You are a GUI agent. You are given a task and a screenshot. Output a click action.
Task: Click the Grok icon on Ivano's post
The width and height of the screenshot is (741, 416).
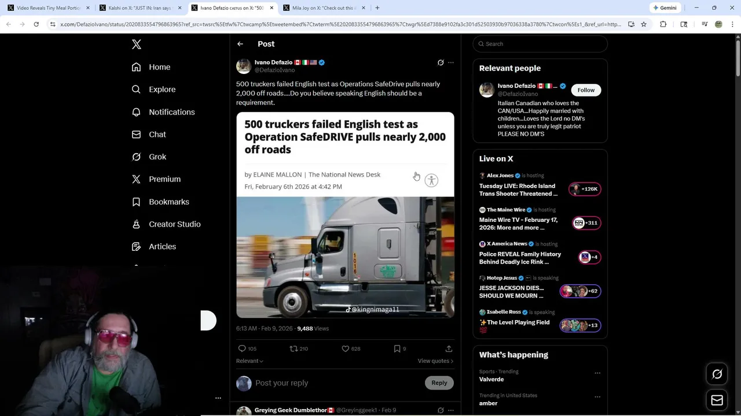[441, 62]
